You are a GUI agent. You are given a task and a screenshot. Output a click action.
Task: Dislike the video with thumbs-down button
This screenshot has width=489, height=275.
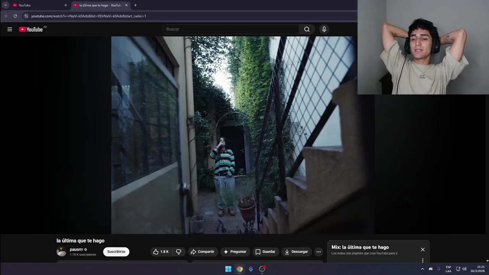coord(178,252)
